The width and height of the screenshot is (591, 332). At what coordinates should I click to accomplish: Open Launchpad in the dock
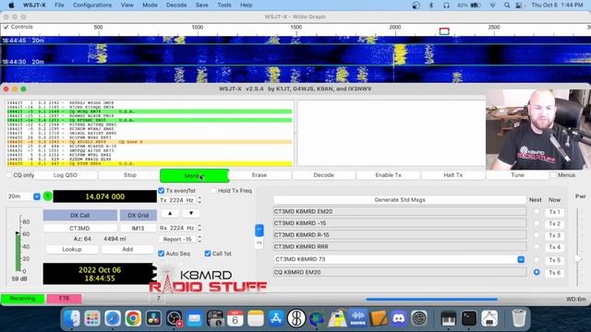tap(92, 318)
